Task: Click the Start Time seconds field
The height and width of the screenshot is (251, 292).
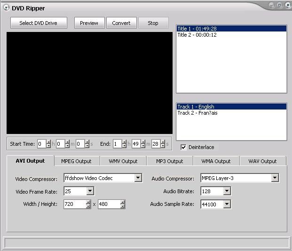Action: [x=80, y=144]
